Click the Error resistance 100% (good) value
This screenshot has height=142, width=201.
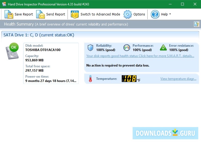point(179,50)
